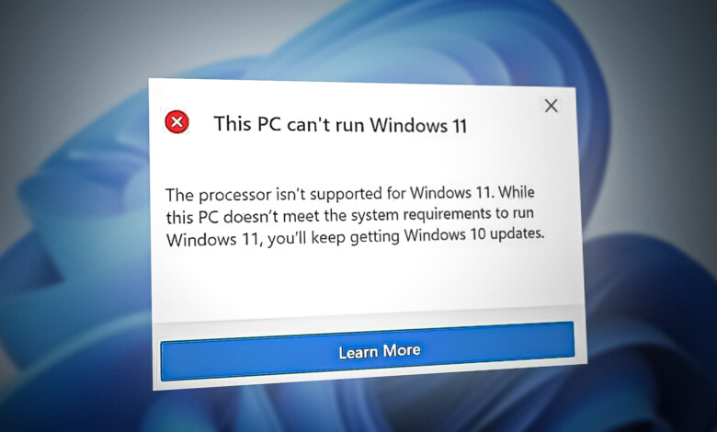The width and height of the screenshot is (717, 432).
Task: Click the gray background above the dialog
Action: (x=357, y=37)
